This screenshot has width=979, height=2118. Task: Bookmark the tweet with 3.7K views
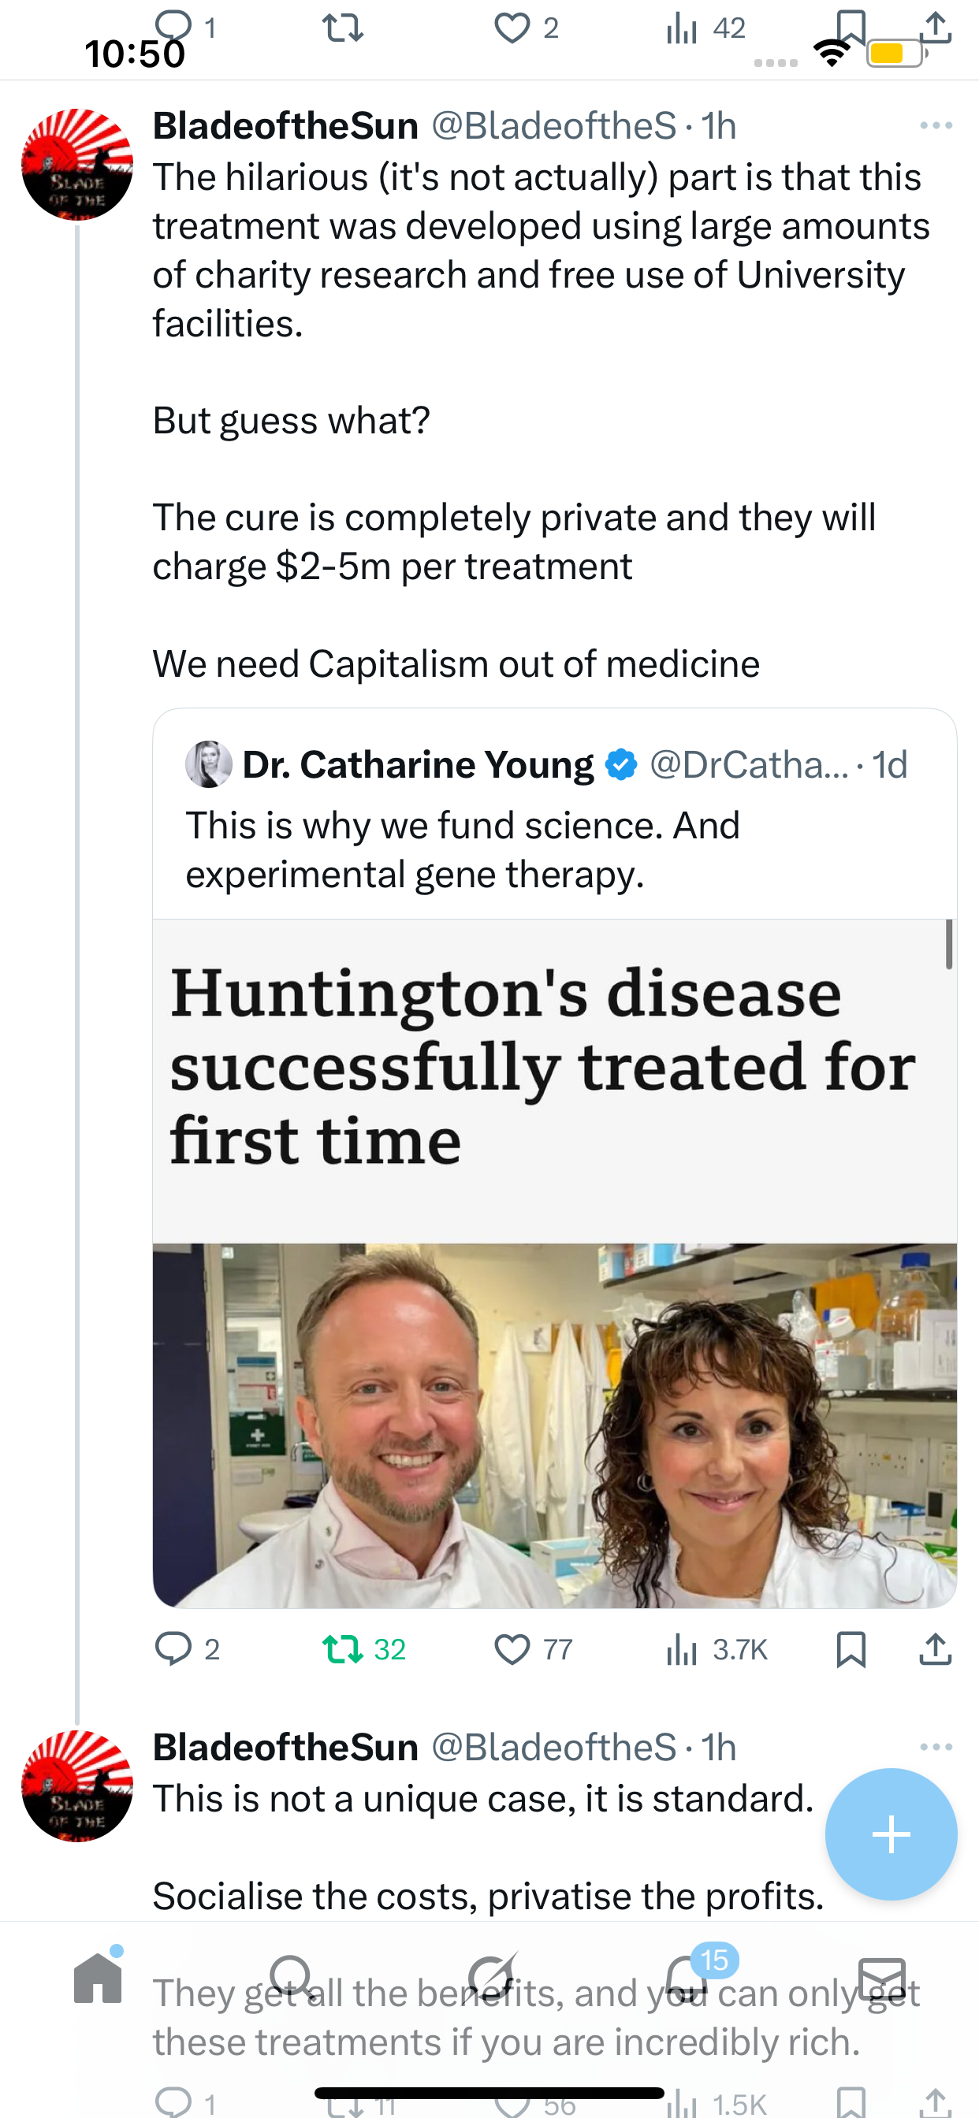click(x=850, y=1649)
